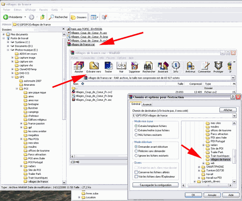Screen dimensions: 242x201
Task: Click the Extraire vers toolbar icon
Action: 94,67
